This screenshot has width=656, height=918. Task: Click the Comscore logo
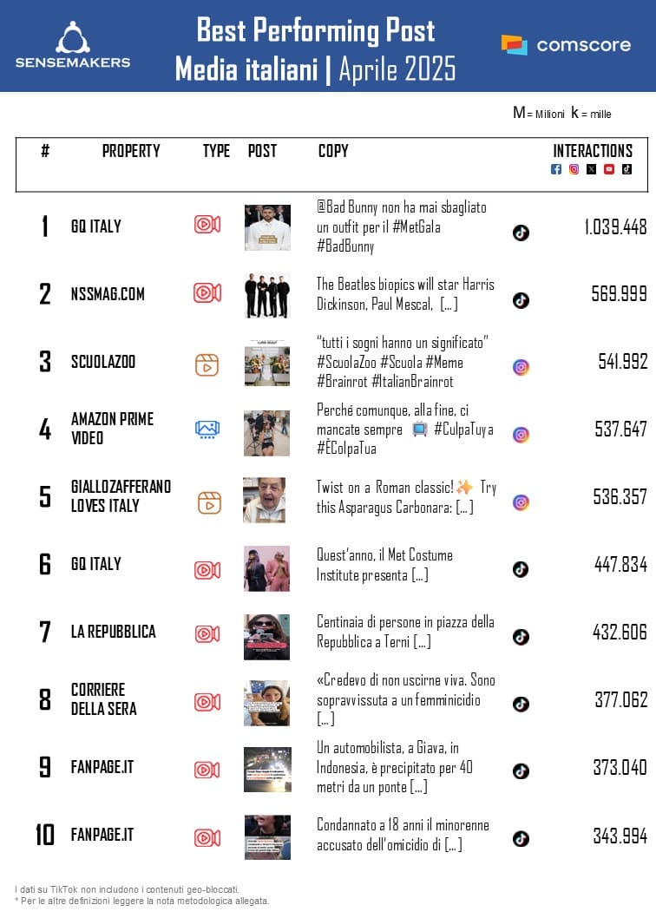coord(566,44)
